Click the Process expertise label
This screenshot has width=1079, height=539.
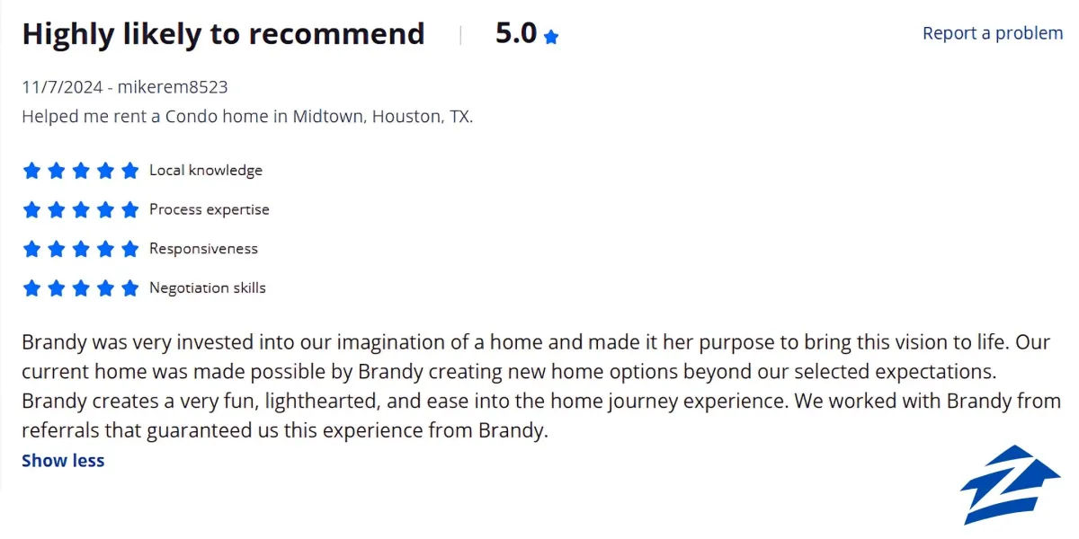pos(210,210)
